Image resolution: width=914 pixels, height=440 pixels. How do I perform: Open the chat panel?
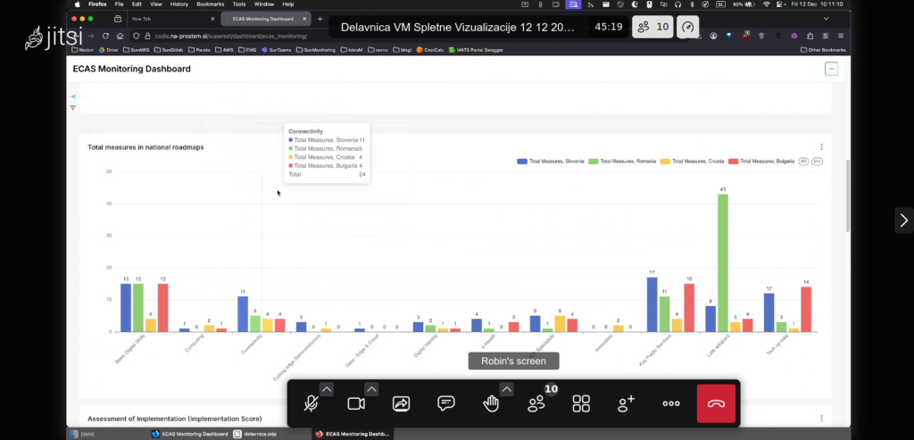pos(446,403)
